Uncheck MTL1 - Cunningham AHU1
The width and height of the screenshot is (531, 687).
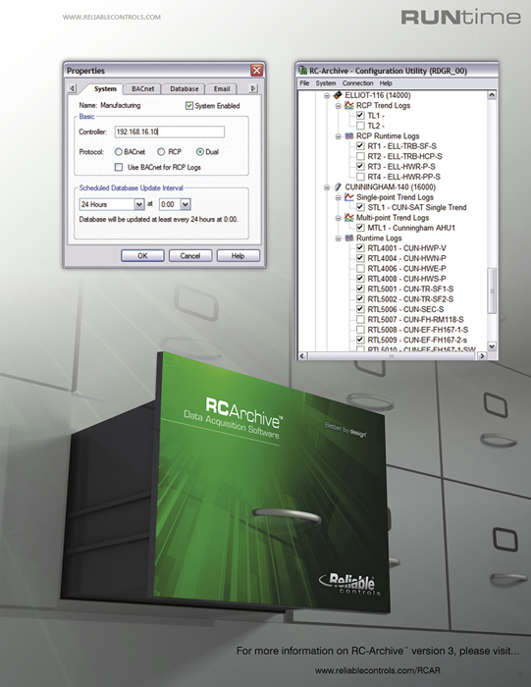click(360, 228)
